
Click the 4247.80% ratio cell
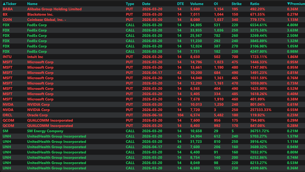[x=258, y=51]
